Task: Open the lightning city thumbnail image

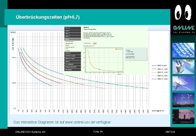Action: [x=183, y=117]
